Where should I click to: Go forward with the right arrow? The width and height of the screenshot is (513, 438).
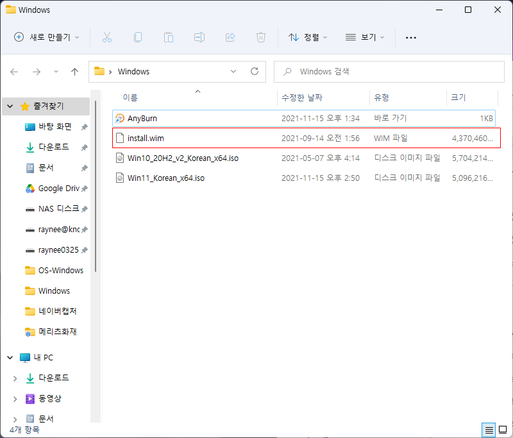(x=37, y=72)
